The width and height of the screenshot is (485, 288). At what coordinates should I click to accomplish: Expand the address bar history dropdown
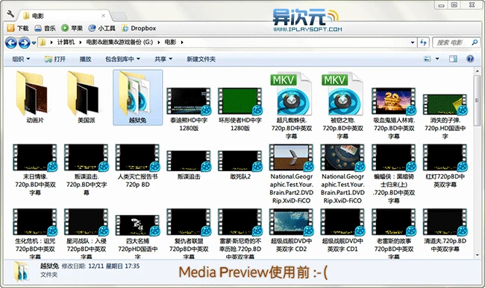pyautogui.click(x=413, y=42)
